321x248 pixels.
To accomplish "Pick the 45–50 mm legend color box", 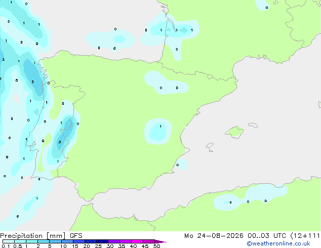I will (149, 241).
